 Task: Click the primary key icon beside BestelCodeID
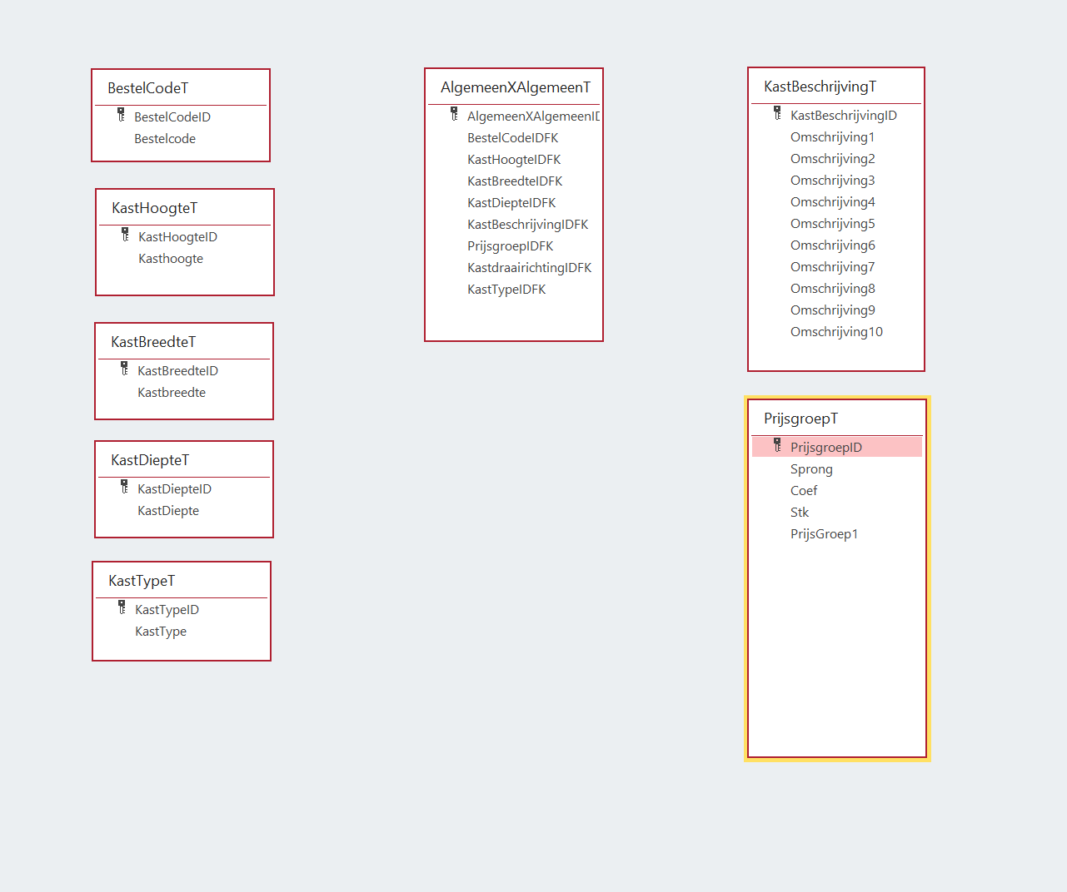[x=121, y=115]
